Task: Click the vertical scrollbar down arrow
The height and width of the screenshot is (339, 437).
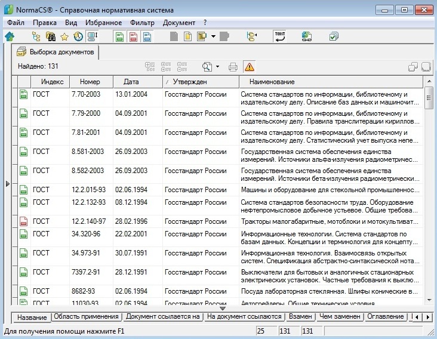Action: [429, 300]
